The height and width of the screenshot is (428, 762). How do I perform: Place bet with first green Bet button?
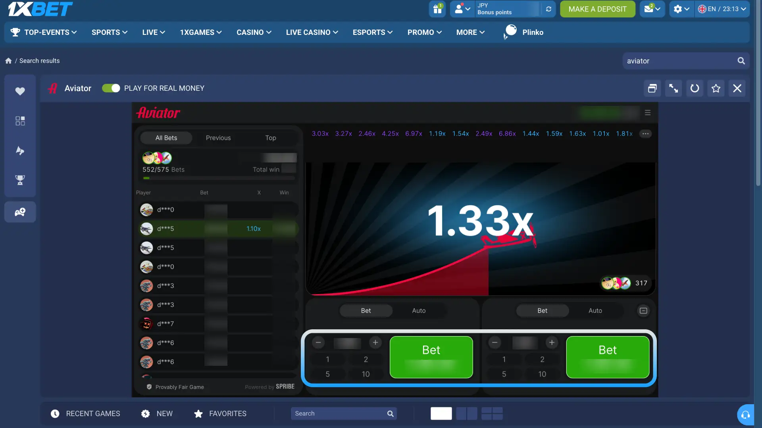pos(431,357)
